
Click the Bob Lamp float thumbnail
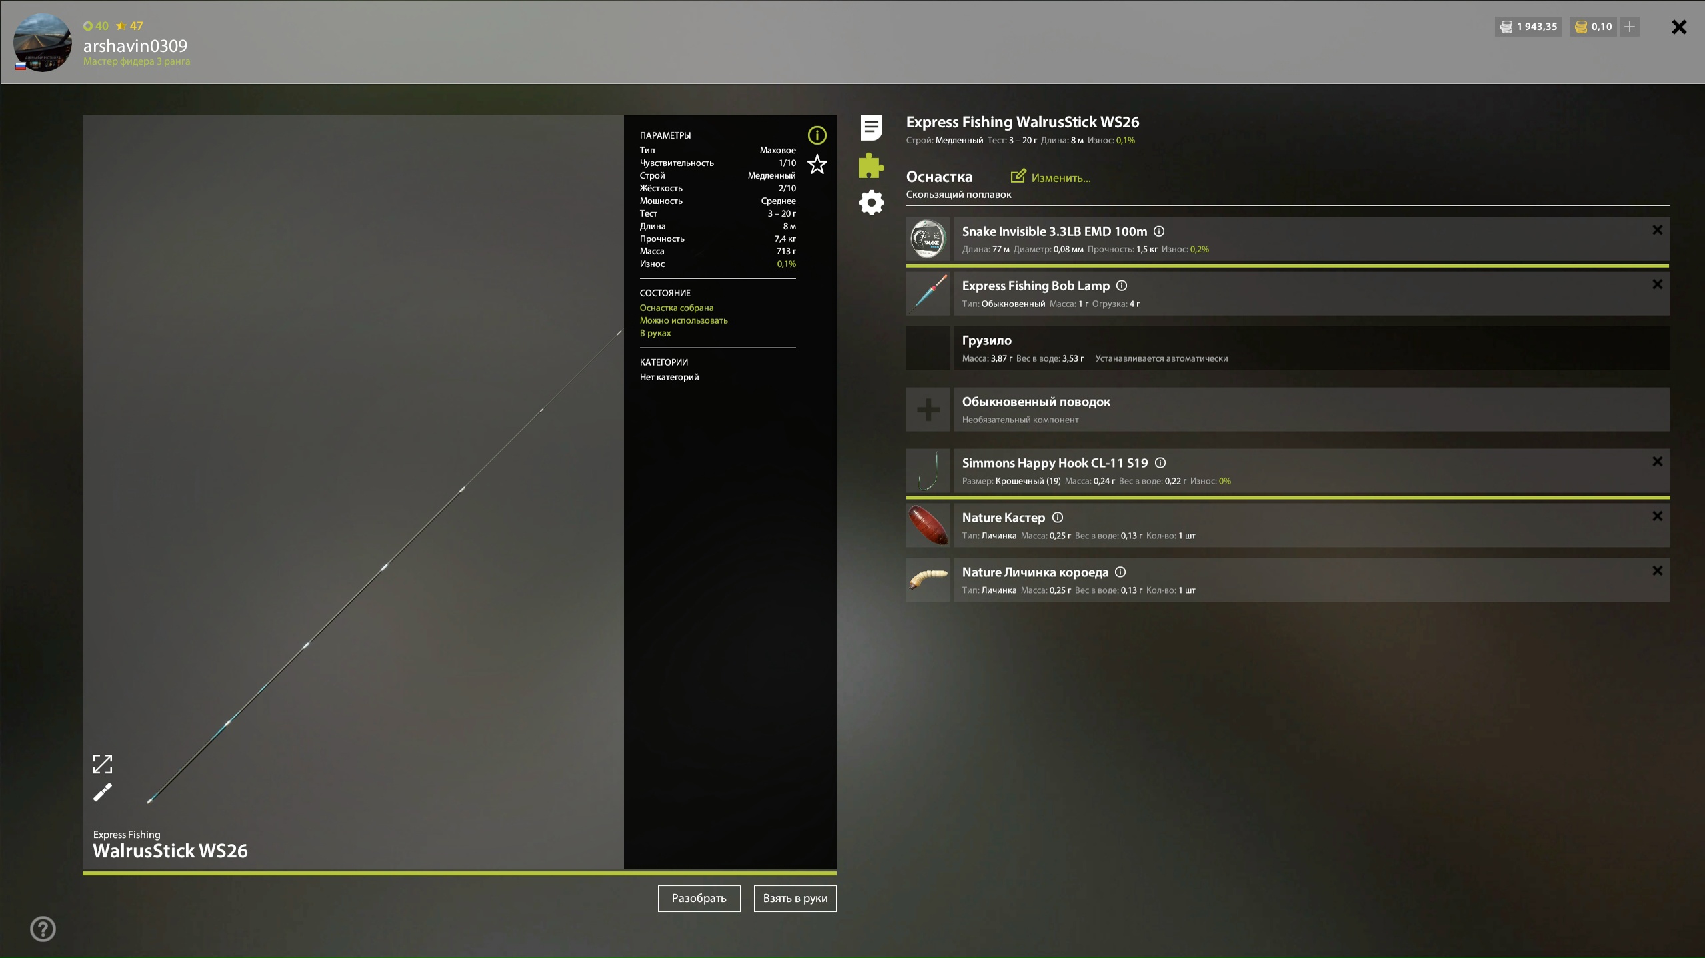pyautogui.click(x=928, y=294)
